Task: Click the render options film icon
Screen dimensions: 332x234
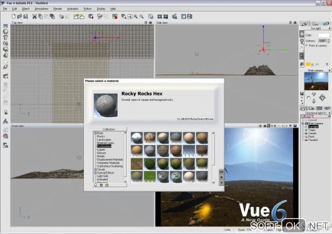Action: pos(159,17)
